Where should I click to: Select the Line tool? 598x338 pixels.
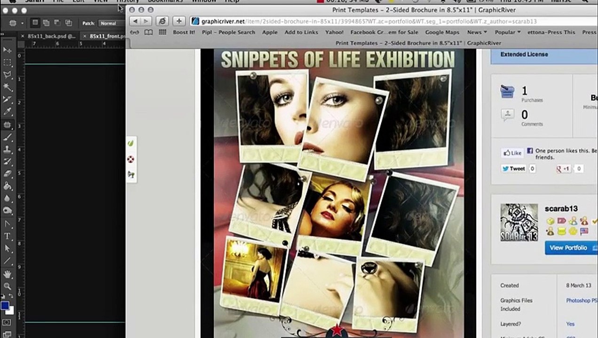point(7,261)
